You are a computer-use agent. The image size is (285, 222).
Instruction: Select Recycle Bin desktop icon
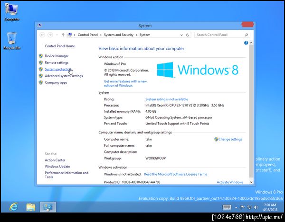[x=11, y=41]
